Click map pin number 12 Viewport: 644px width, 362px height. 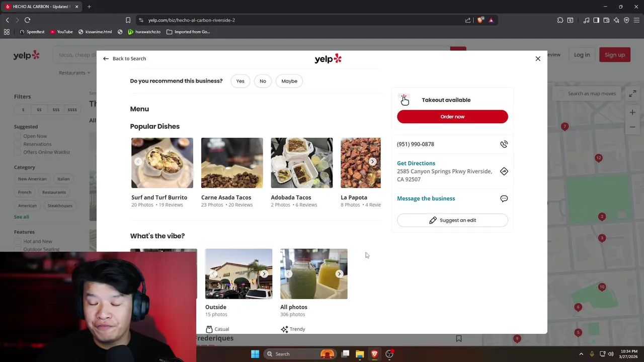(598, 158)
